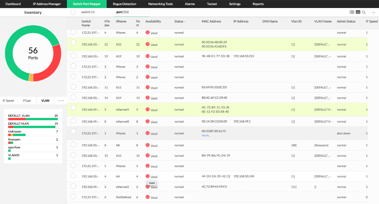Click MAC address 4C:72:B9:43:49:C0
Screen dimensions: 379x204
coord(214,187)
